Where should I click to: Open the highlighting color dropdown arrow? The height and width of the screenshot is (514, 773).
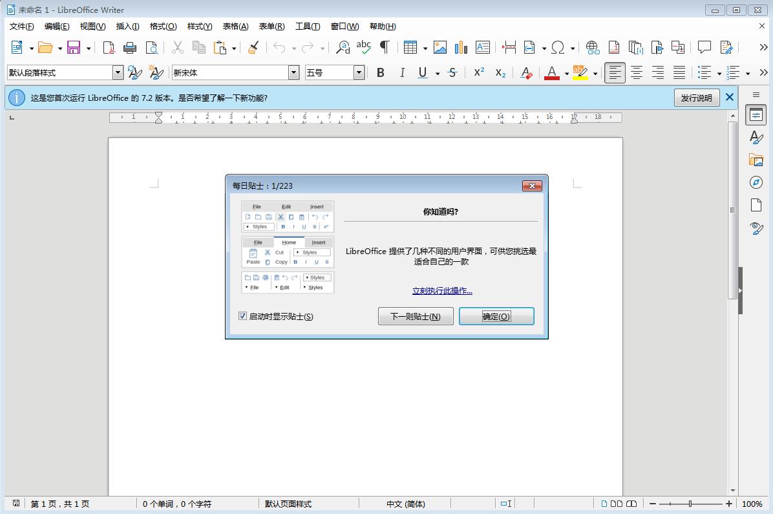point(595,74)
